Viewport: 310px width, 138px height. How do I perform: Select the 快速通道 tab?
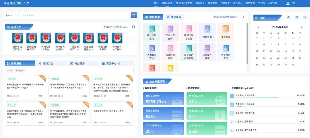(174, 17)
